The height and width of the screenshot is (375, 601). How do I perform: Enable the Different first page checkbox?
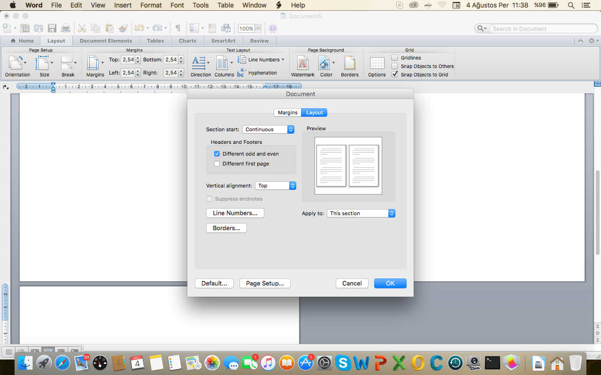coord(217,164)
